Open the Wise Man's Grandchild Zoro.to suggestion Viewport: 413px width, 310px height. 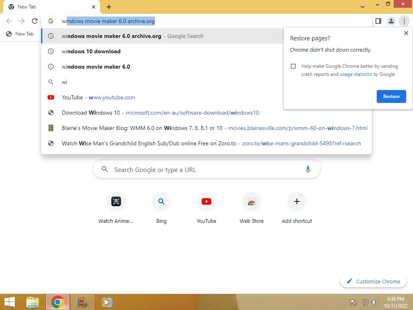(x=206, y=143)
